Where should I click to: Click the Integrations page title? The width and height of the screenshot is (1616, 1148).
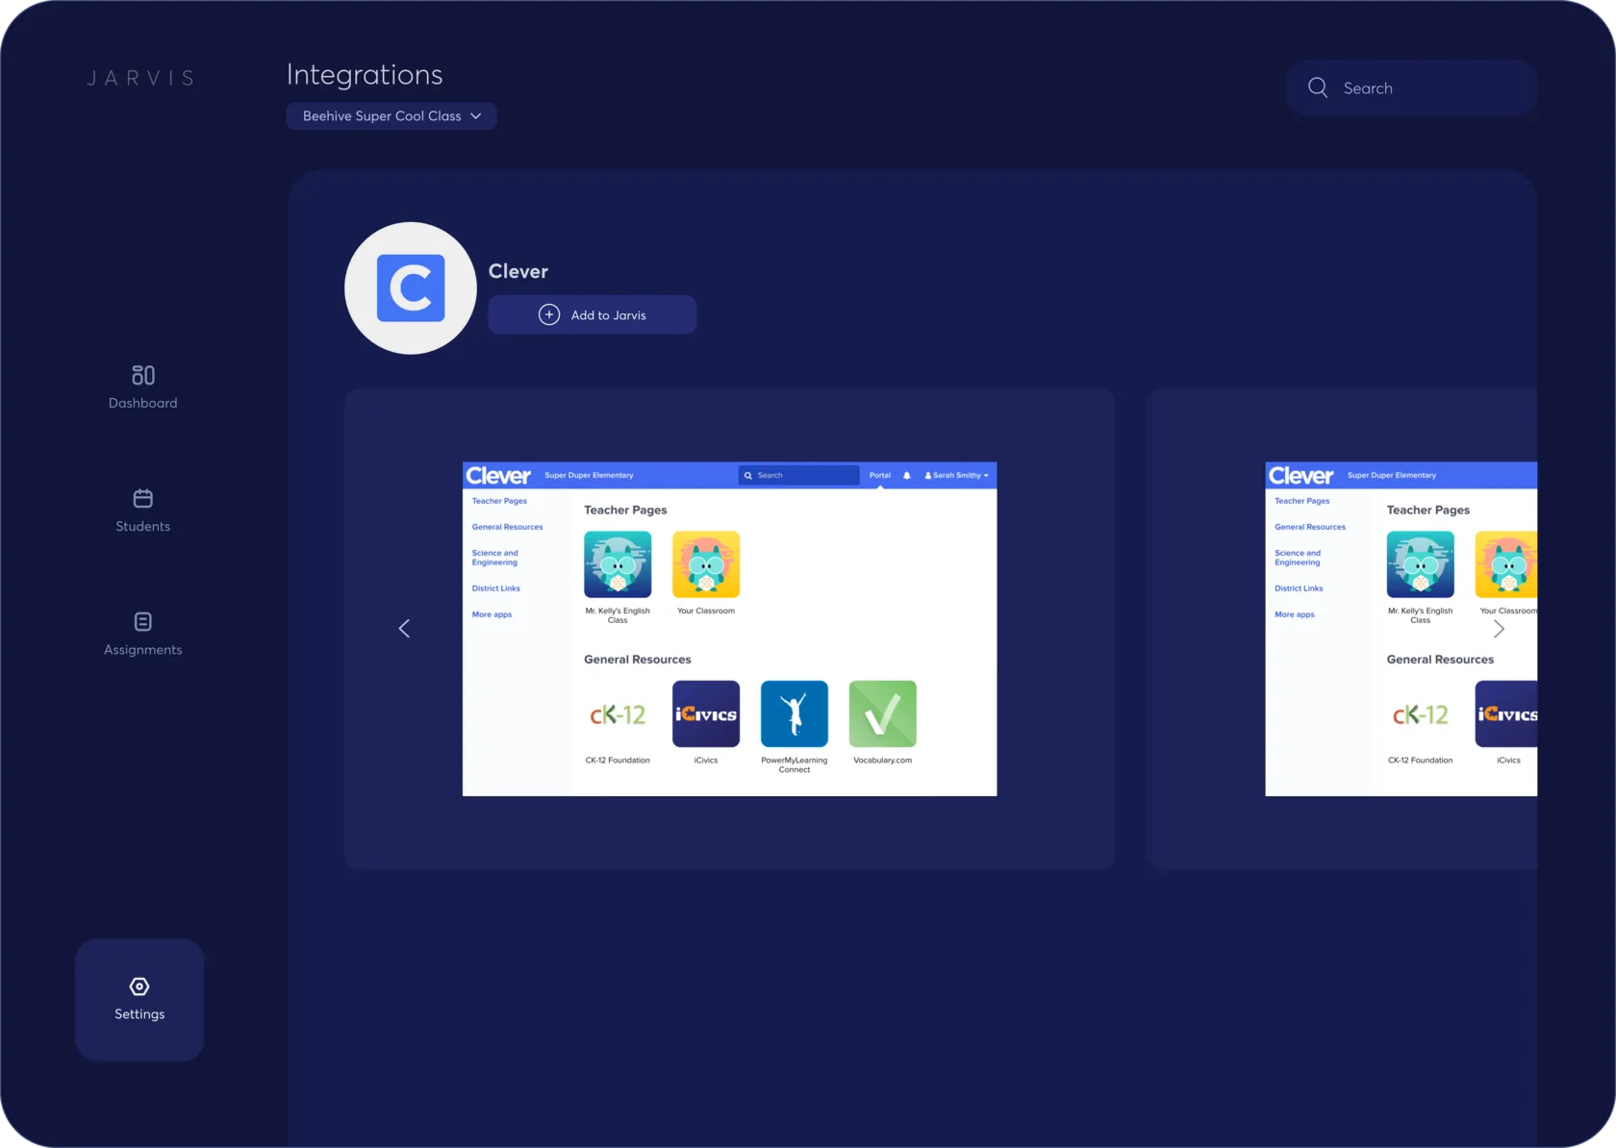365,75
